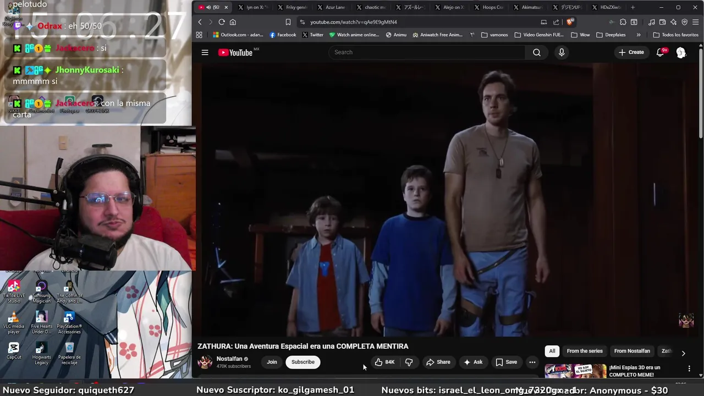Save the video to a playlist
Image resolution: width=704 pixels, height=396 pixels.
pos(506,362)
